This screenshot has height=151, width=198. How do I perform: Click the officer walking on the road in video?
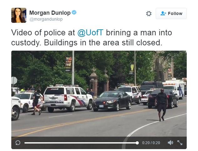click(x=161, y=104)
